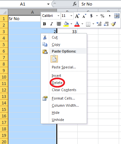Image resolution: width=121 pixels, height=144 pixels.
Task: Click the Increase Decimal icon
Action: 99,24
